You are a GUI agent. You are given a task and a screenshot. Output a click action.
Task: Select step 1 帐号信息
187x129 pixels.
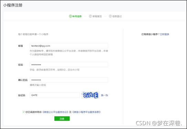(75, 16)
